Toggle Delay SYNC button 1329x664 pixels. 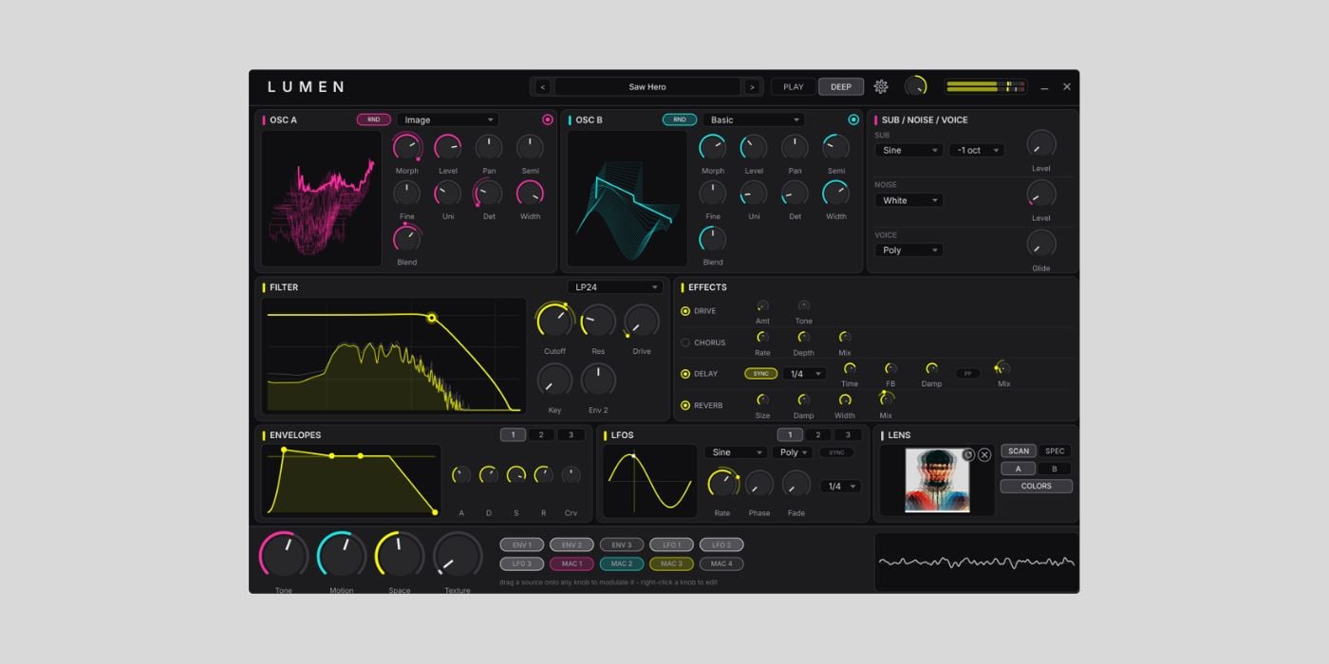(761, 374)
